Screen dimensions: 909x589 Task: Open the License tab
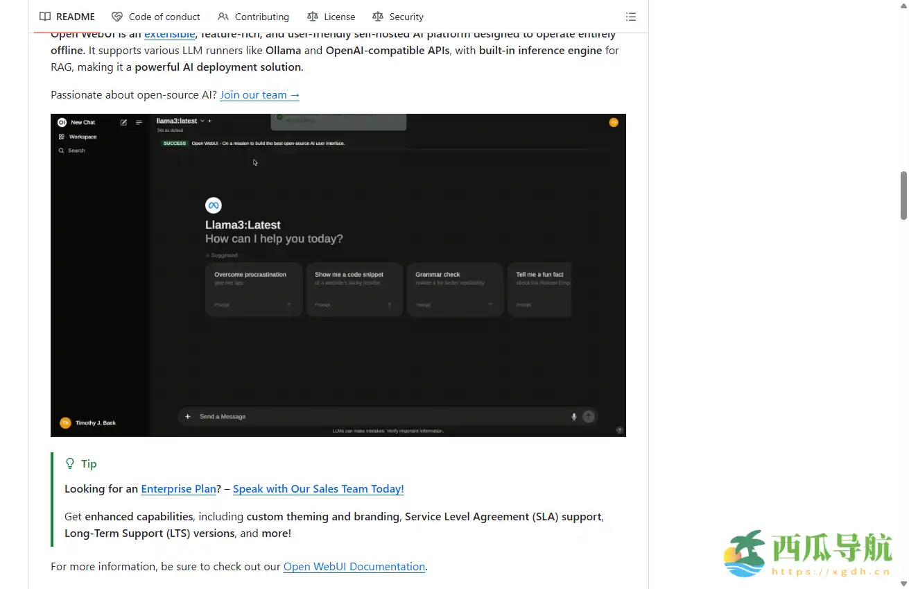[339, 17]
